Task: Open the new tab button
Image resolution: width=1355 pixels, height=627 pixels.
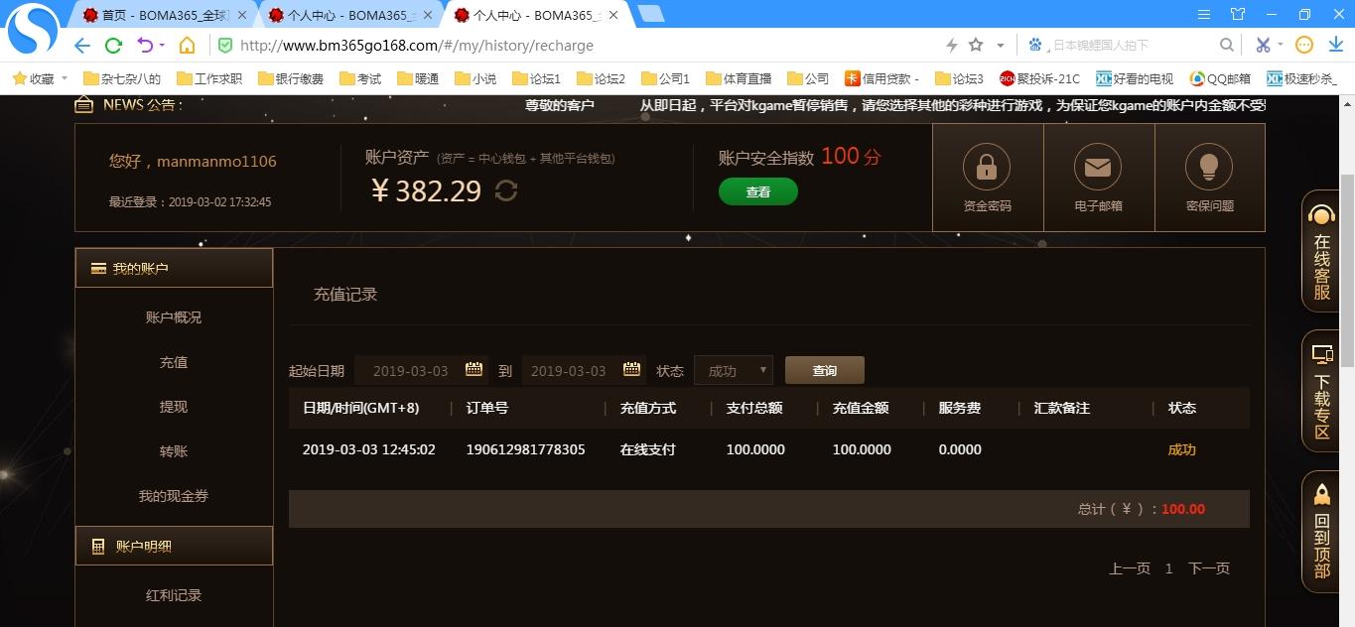Action: pos(651,14)
